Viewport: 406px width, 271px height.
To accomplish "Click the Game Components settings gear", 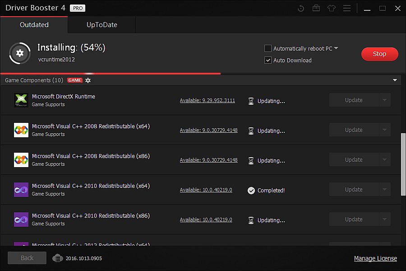I will click(x=88, y=80).
